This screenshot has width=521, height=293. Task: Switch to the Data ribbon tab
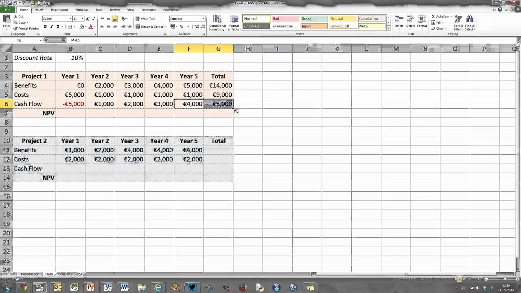[99, 10]
